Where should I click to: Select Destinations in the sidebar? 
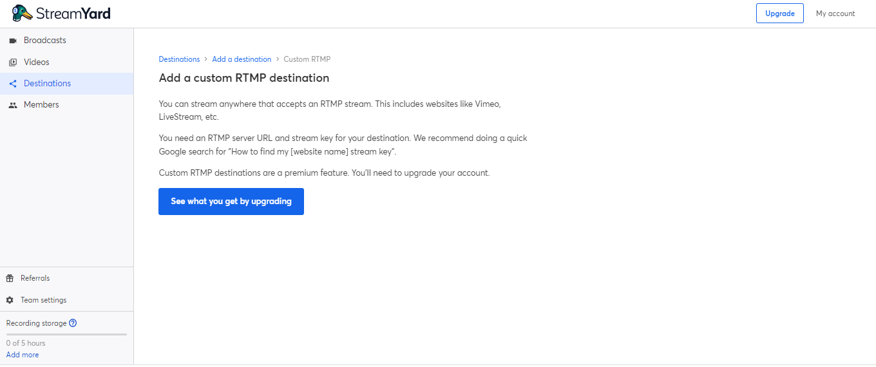pos(67,84)
